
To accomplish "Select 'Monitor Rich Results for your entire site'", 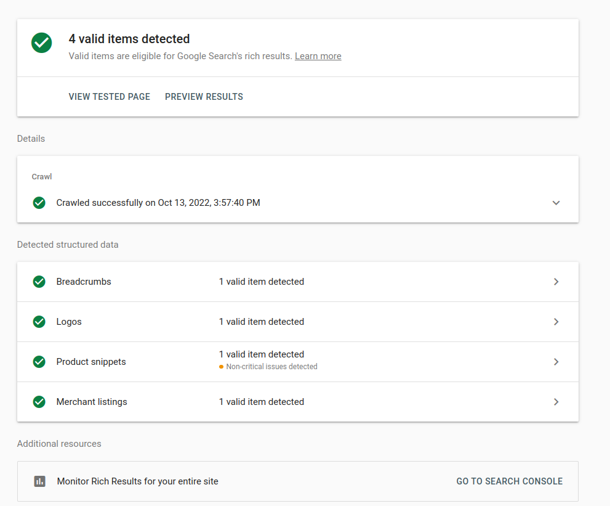I will (x=137, y=481).
